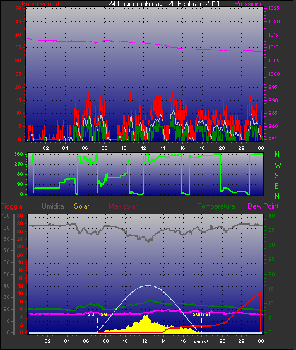The image size is (296, 350).
Task: Click the "980" pressure axis value
Action: (273, 126)
